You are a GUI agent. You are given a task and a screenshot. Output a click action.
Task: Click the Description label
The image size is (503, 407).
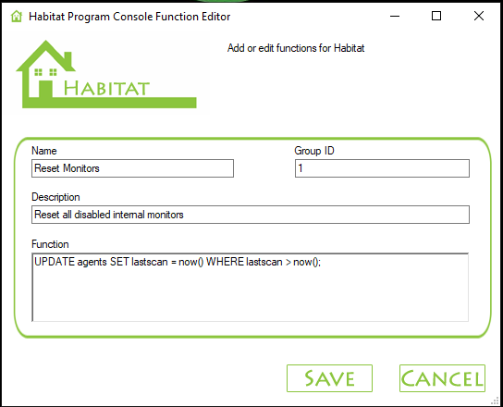(55, 197)
